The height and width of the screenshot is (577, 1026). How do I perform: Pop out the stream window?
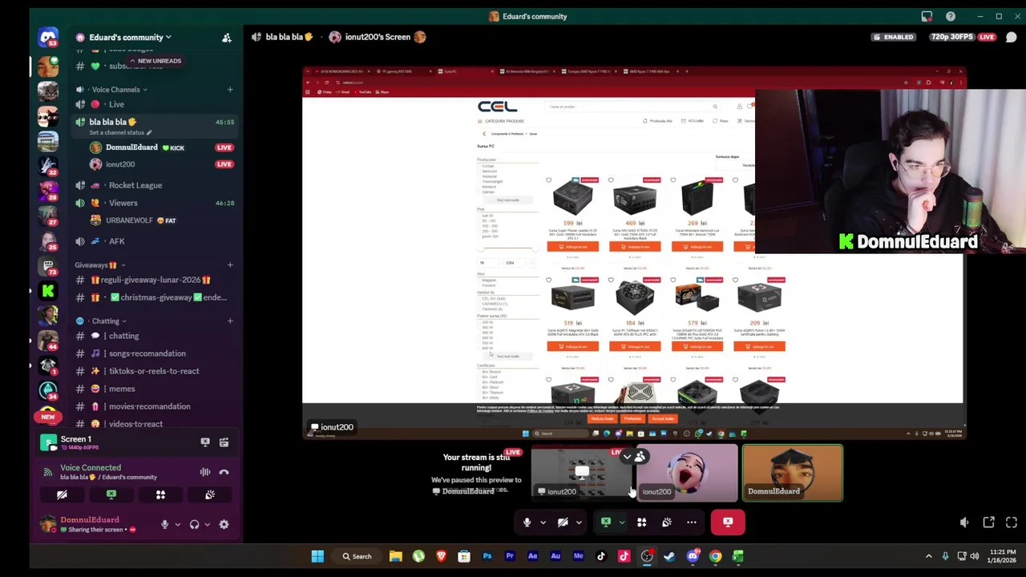point(988,523)
